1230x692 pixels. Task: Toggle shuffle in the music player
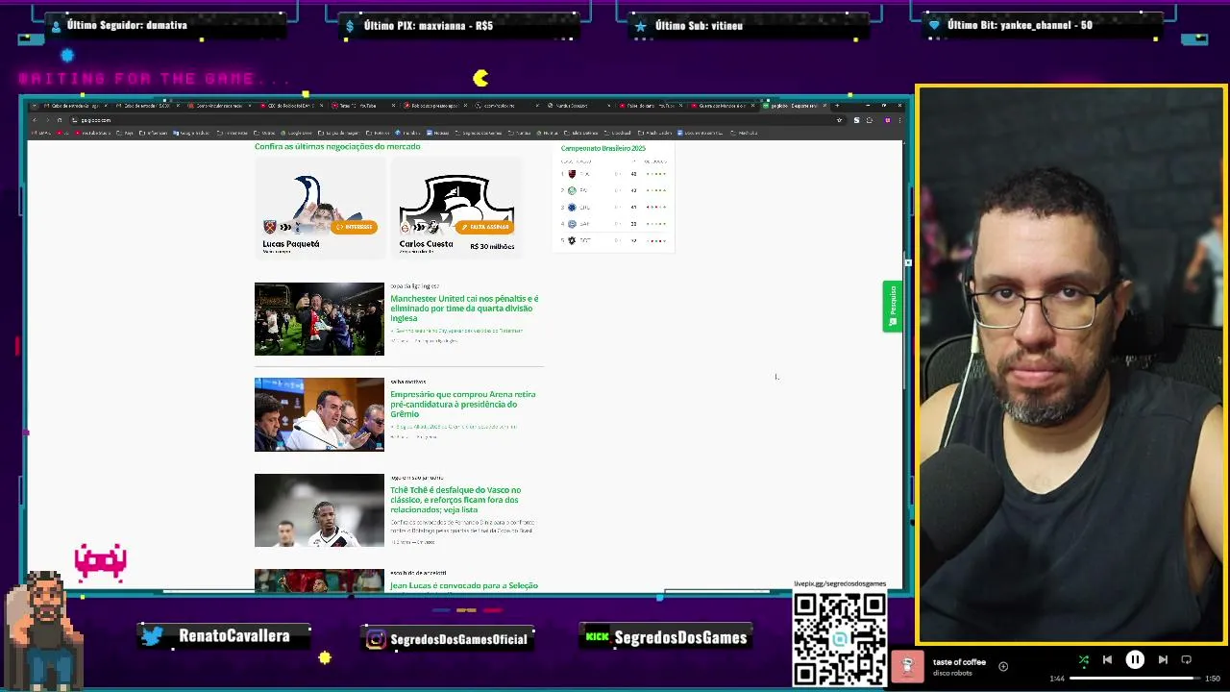1083,659
